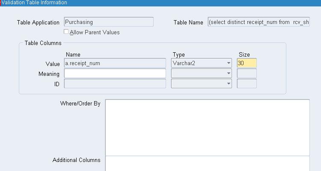321x171 pixels.
Task: Open the ID row Type dropdown
Action: tap(202, 84)
